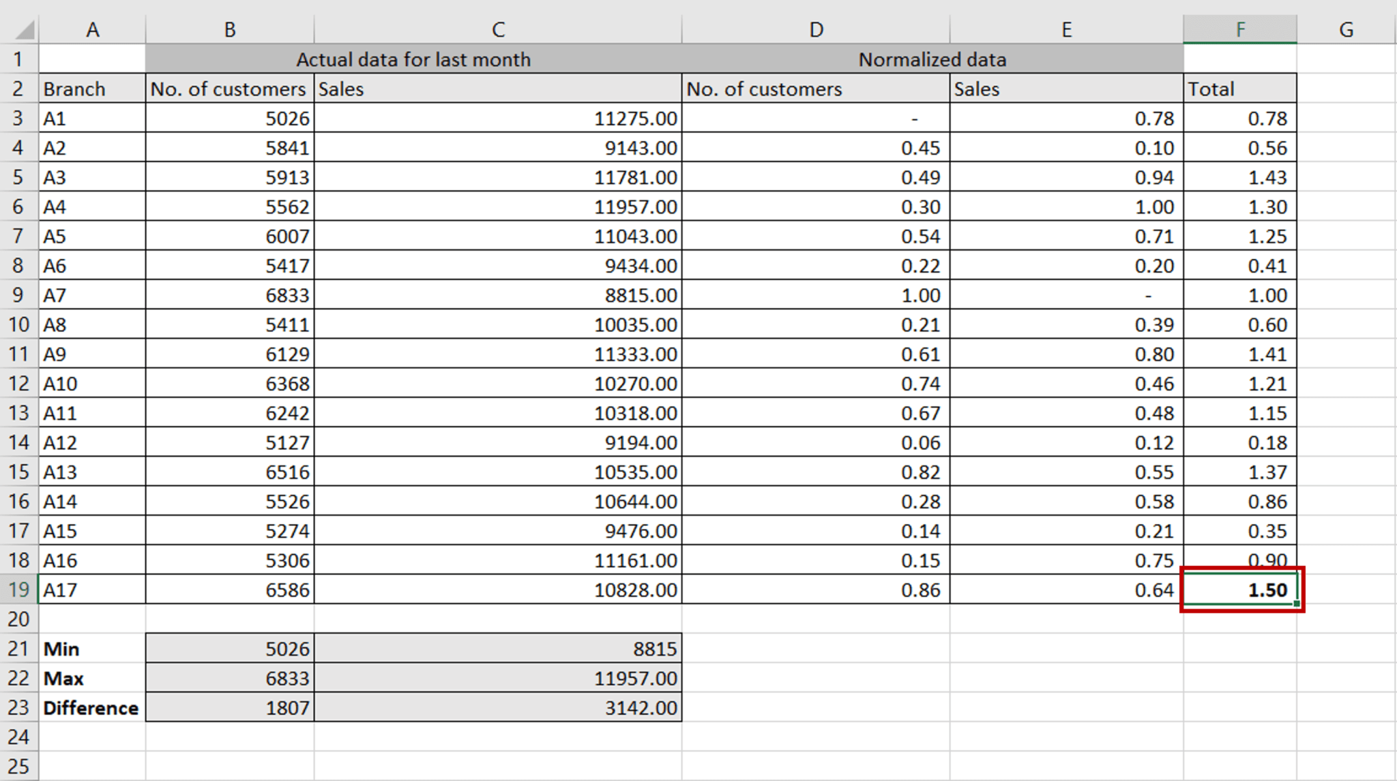
Task: Select column A header
Action: pos(92,30)
